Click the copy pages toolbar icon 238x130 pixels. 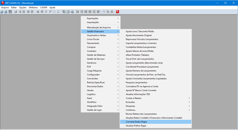click(x=108, y=12)
